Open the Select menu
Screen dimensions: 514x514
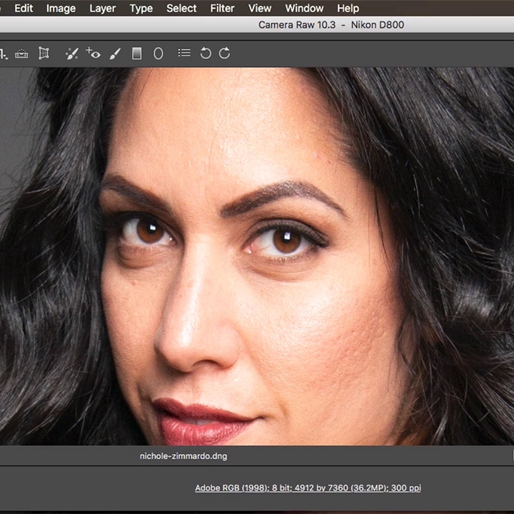[x=181, y=8]
